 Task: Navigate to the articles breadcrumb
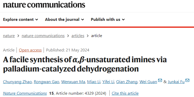78,36
